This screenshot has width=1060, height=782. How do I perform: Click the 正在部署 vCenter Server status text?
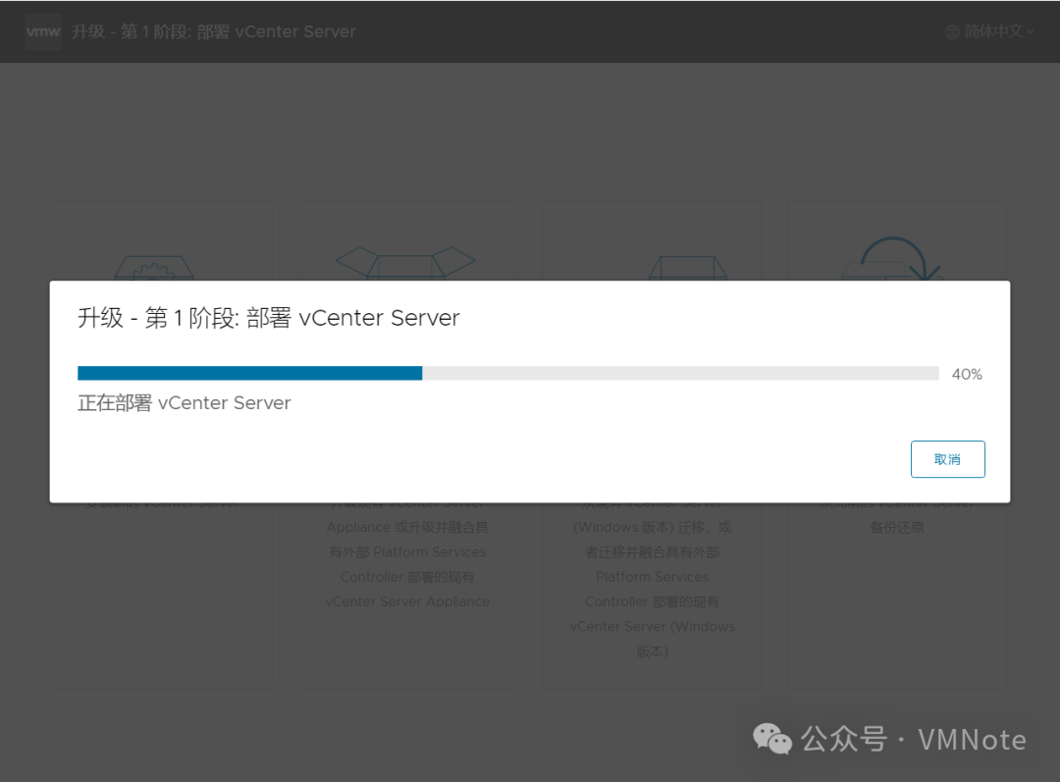(184, 403)
